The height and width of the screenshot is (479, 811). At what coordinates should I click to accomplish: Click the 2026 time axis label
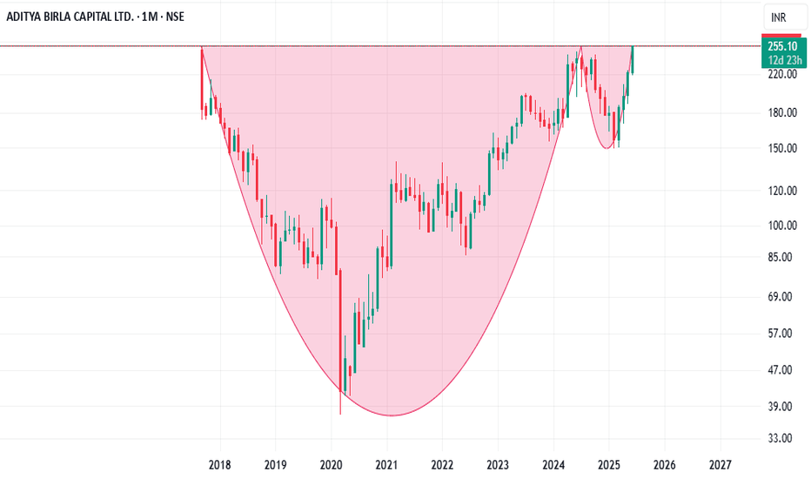coord(664,465)
